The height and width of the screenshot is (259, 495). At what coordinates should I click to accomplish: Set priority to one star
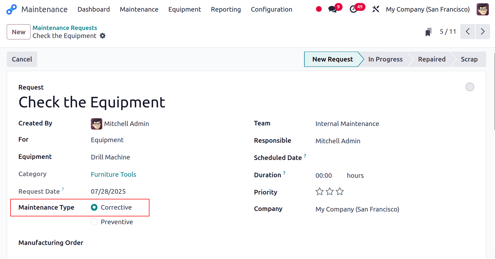tap(320, 192)
